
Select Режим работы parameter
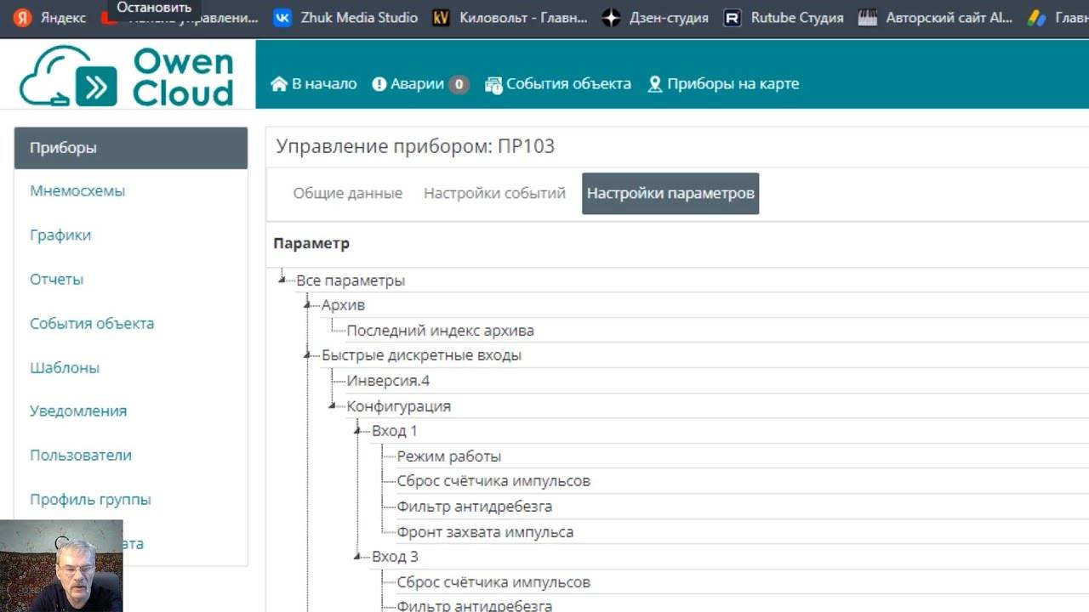448,456
